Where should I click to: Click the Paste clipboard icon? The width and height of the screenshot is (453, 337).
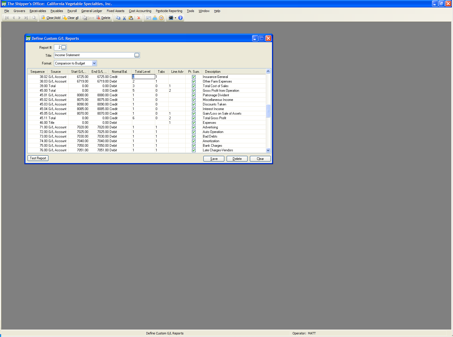[x=131, y=18]
